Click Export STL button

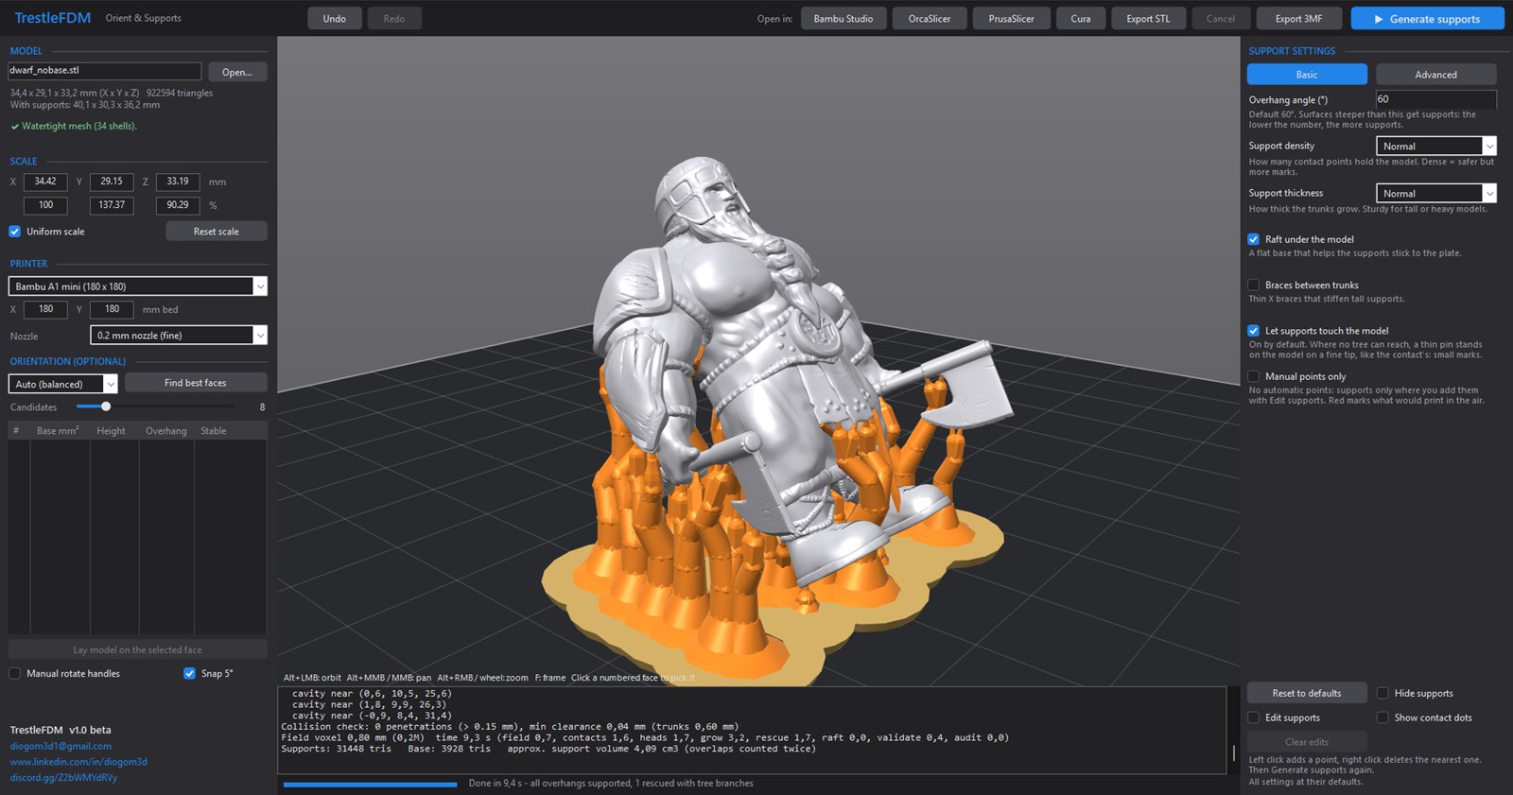(x=1148, y=19)
